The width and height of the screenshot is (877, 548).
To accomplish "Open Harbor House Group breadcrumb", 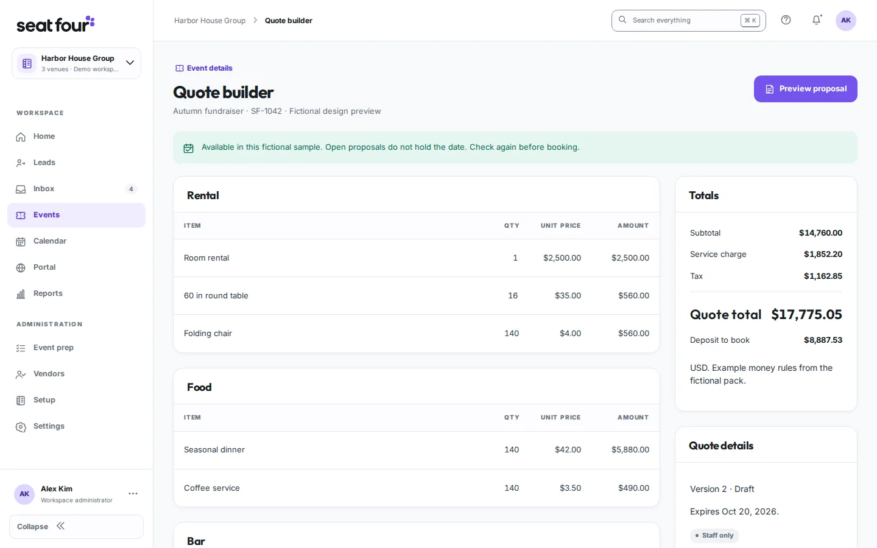I will (x=210, y=21).
